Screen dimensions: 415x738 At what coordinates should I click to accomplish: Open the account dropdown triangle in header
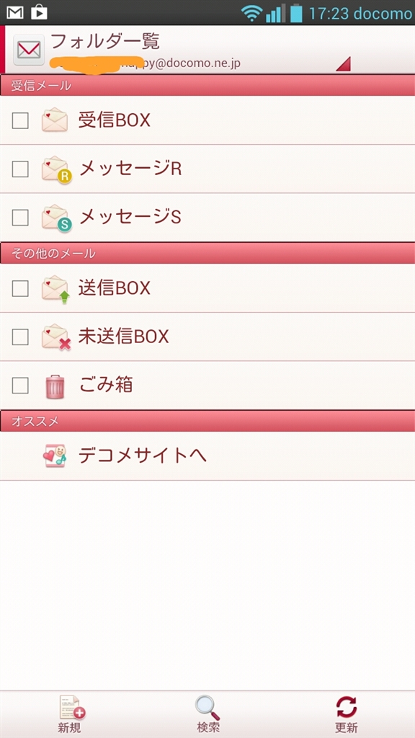344,64
